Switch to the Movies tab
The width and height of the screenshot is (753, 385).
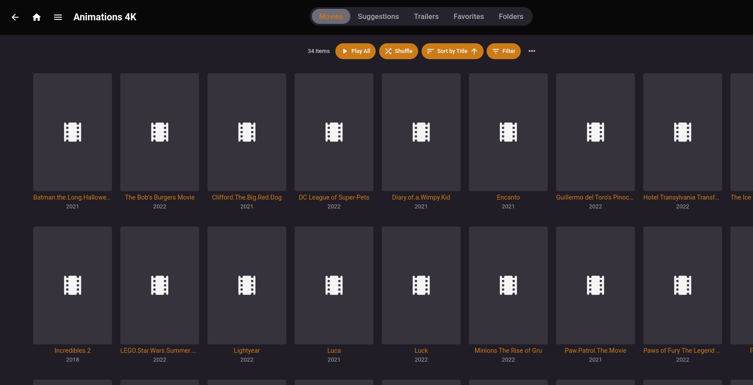pos(331,16)
